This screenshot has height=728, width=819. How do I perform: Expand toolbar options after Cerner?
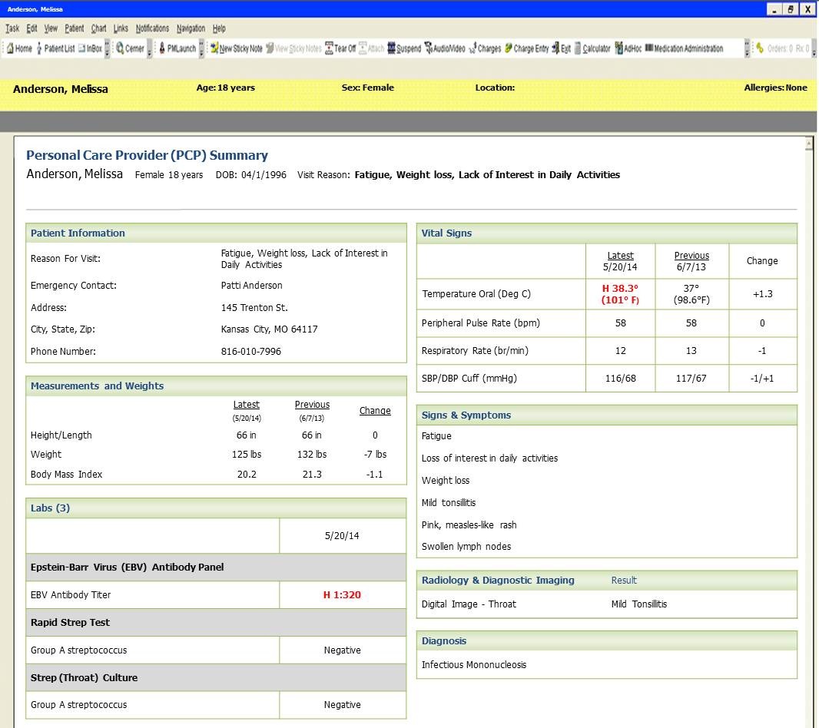point(149,48)
